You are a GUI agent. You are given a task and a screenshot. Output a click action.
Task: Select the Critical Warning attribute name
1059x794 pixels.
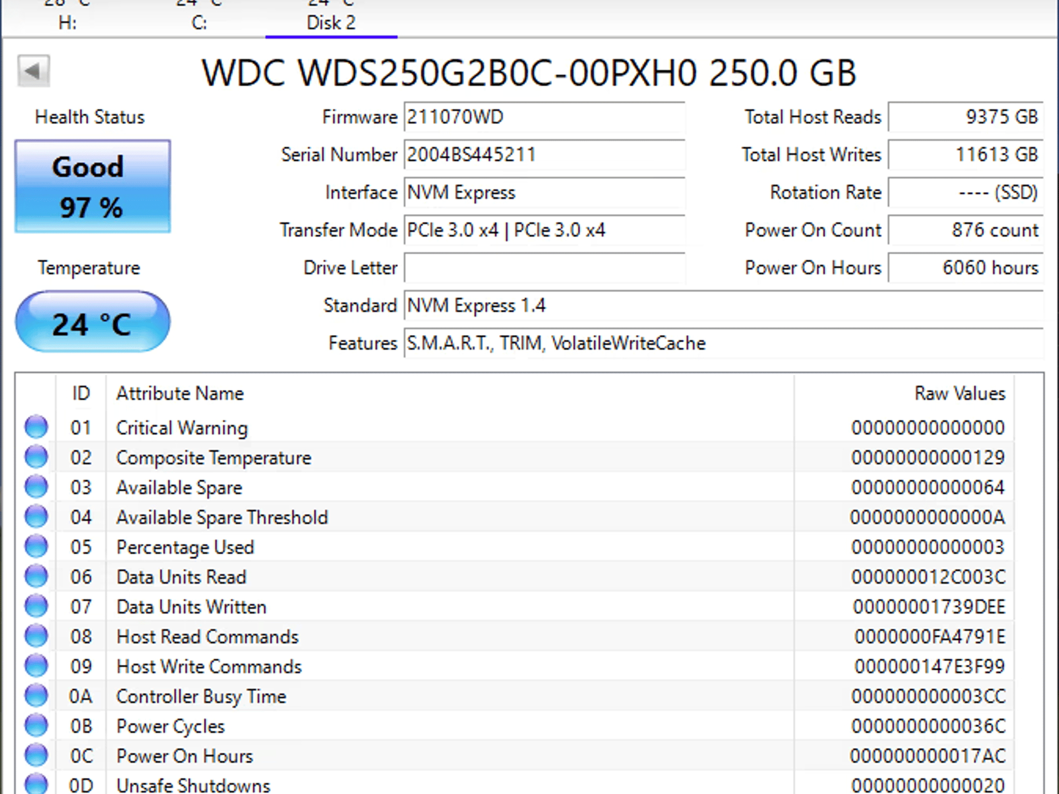[x=182, y=428]
